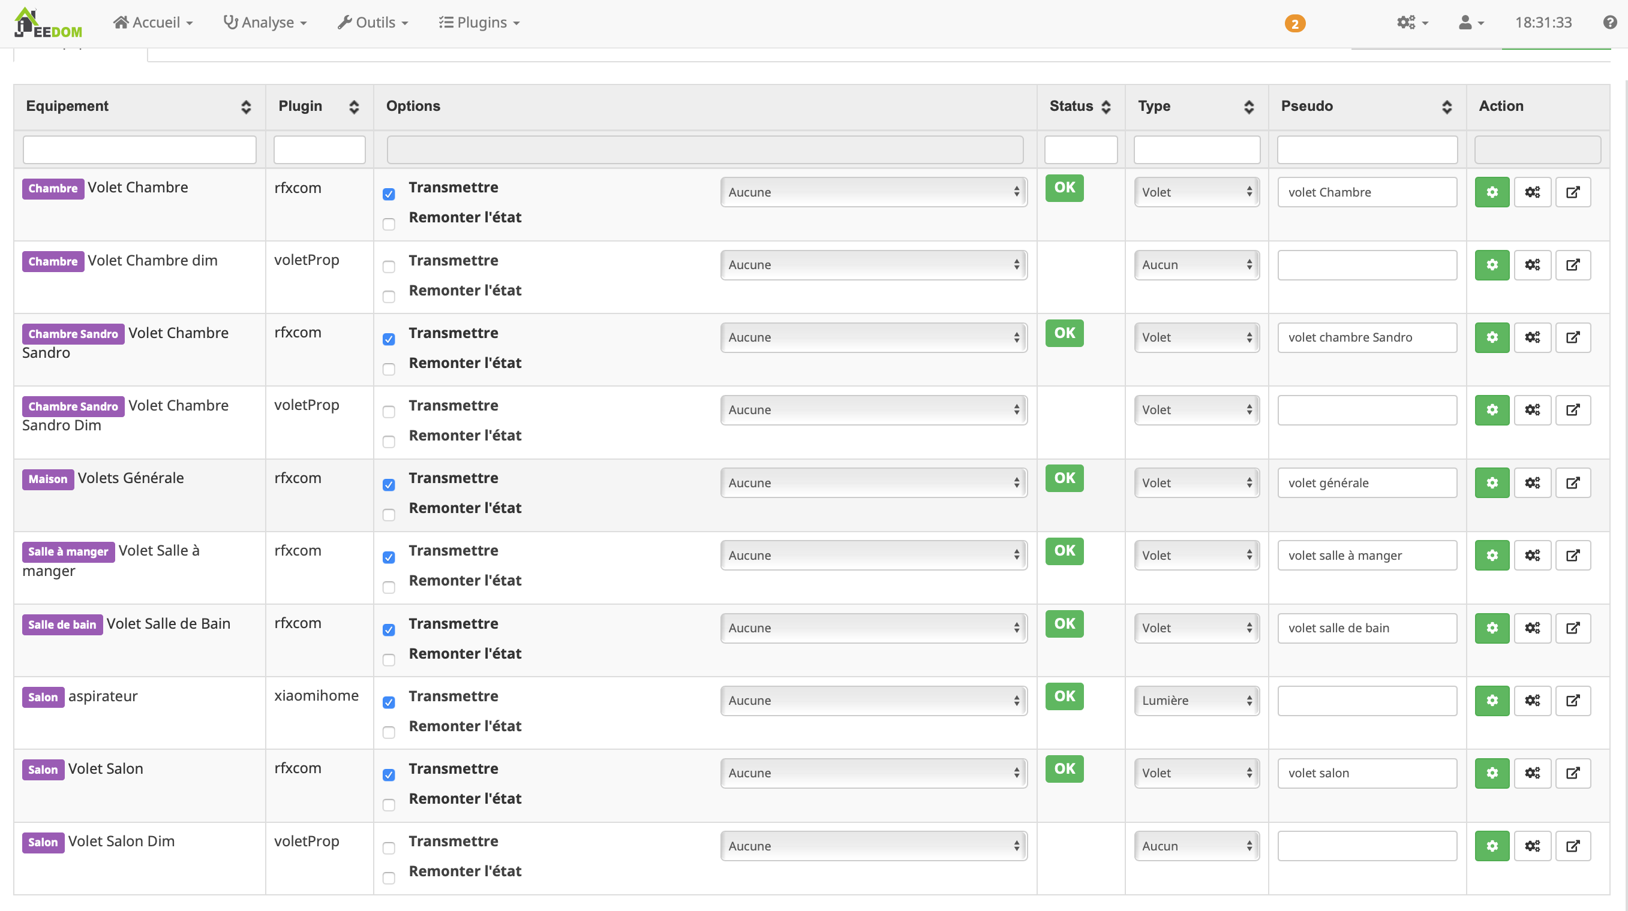The height and width of the screenshot is (911, 1628).
Task: Open the Accueil menu
Action: 153,23
